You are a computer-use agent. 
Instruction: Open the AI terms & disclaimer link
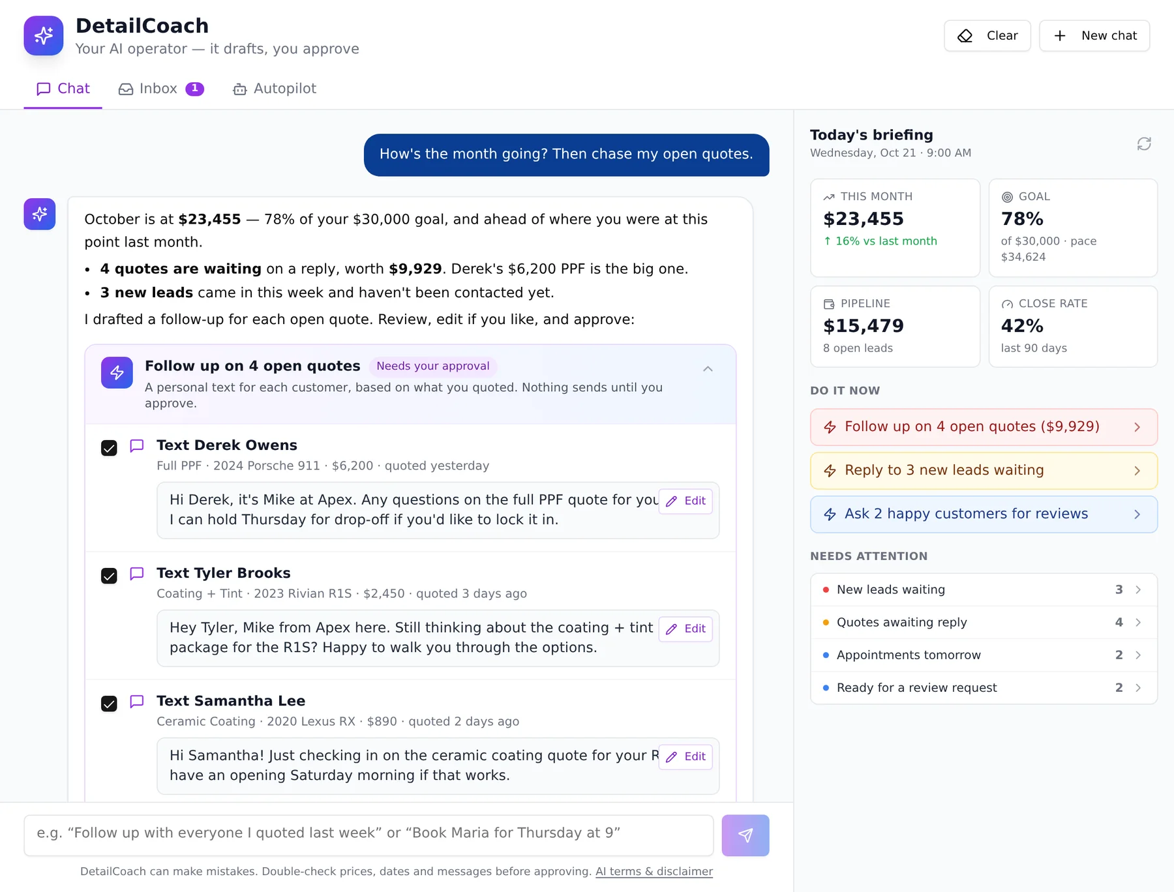point(654,872)
